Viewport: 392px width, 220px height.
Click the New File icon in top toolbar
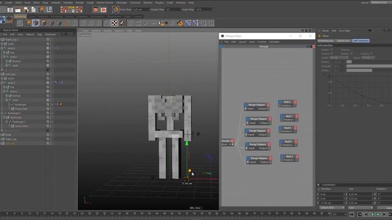[x=10, y=10]
